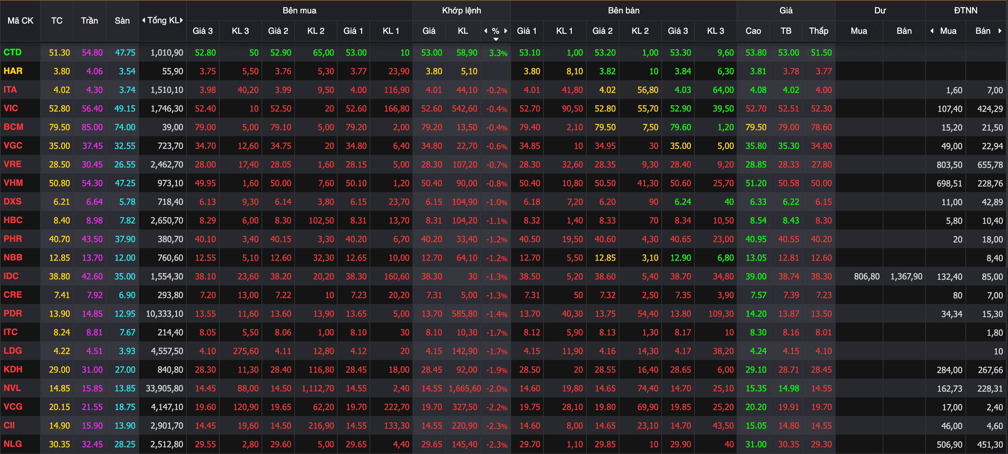1008x454 pixels.
Task: Click left arrow before ĐTNN Mua header
Action: 932,31
